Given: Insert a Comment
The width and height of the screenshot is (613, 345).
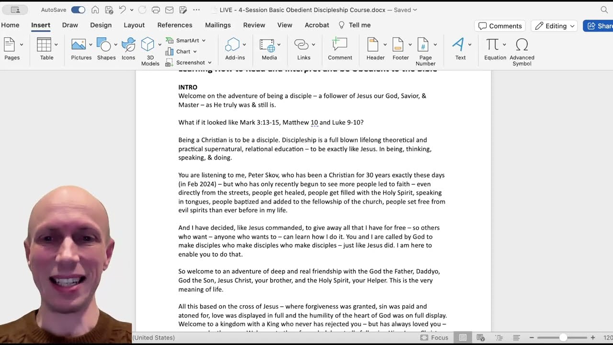Looking at the screenshot, I should [x=340, y=49].
